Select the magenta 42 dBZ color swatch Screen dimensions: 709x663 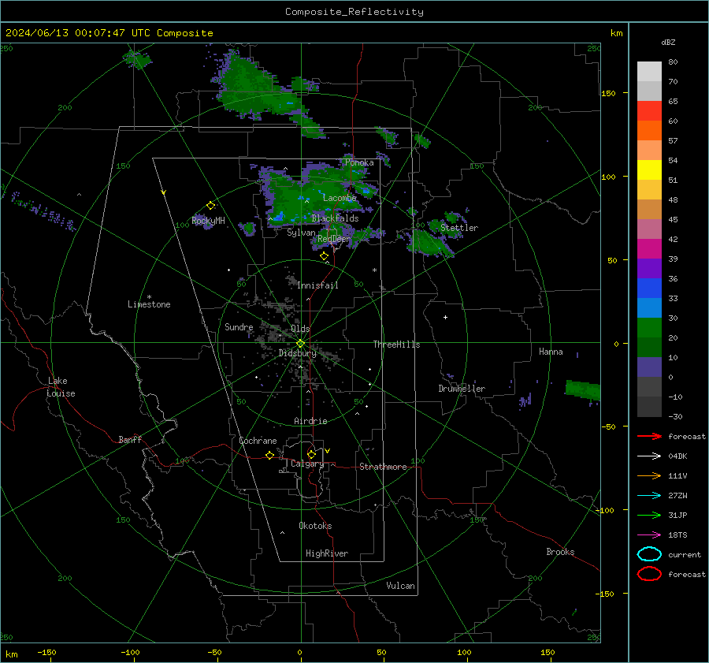(649, 248)
